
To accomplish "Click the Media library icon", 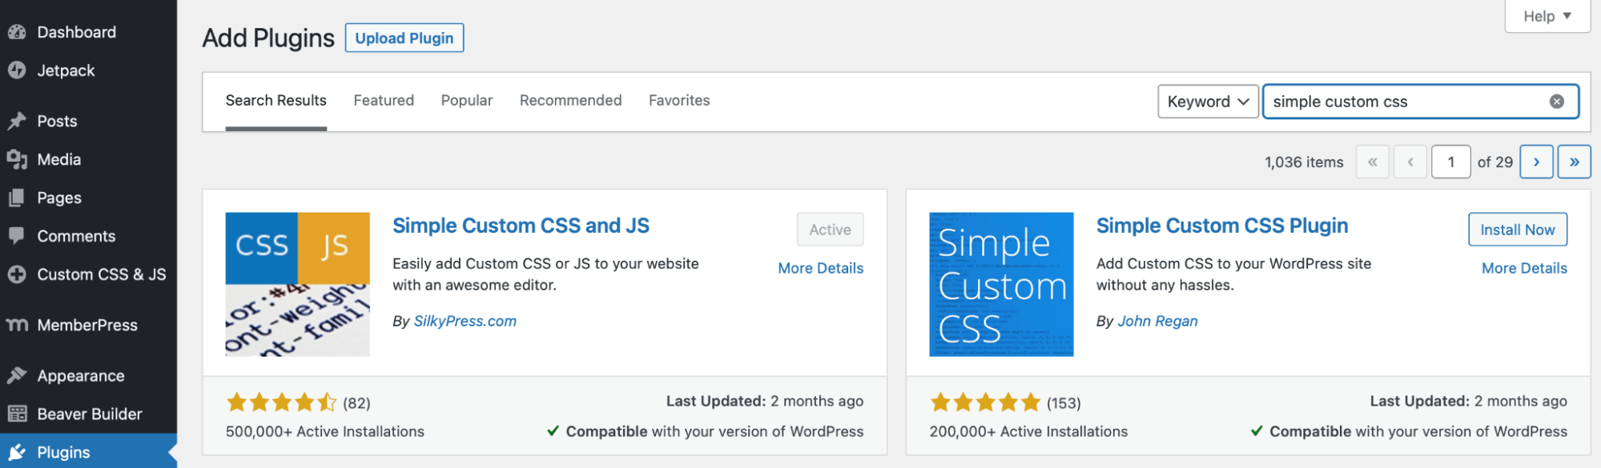I will (17, 159).
